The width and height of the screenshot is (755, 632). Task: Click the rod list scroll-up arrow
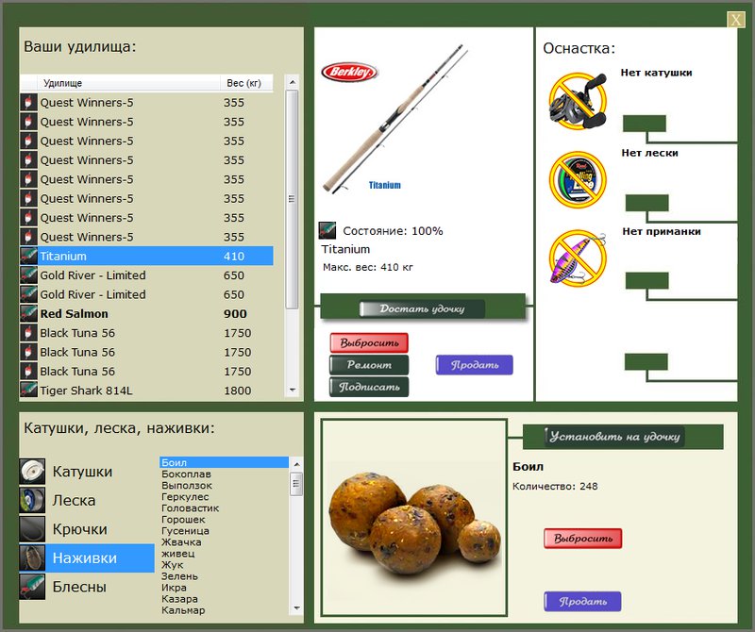coord(292,82)
